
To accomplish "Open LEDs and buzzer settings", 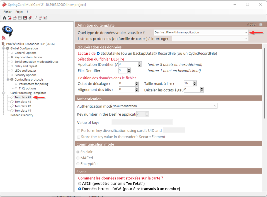I will click(x=25, y=71).
